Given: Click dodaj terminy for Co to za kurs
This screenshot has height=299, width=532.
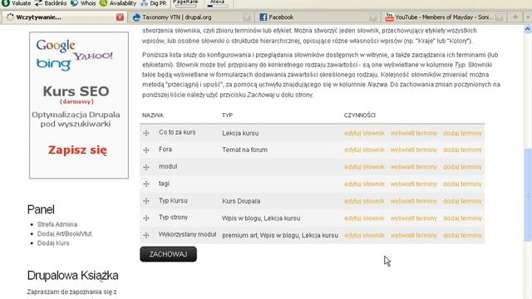Looking at the screenshot, I should coord(462,133).
